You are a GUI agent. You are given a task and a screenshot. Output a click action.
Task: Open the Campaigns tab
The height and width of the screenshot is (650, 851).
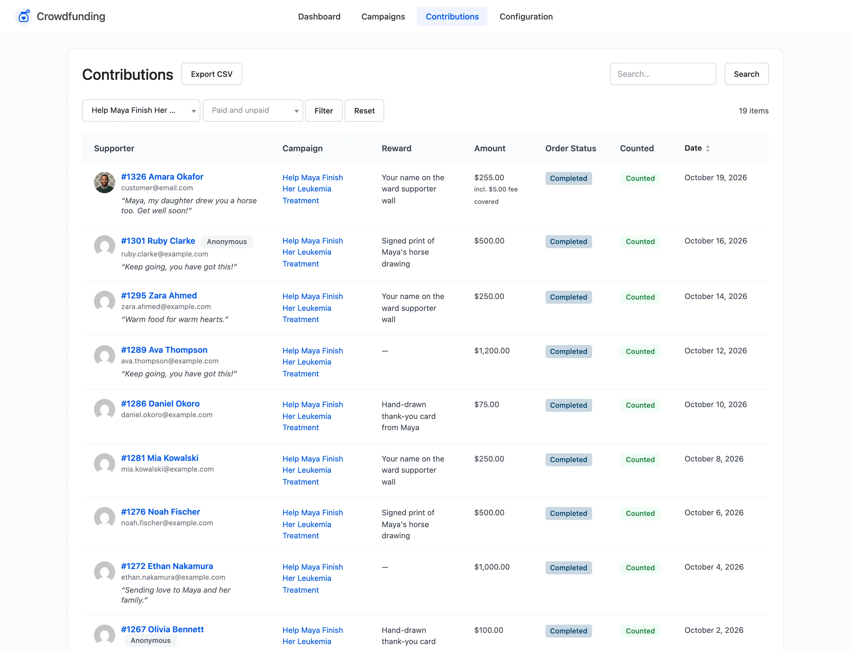[x=383, y=17]
